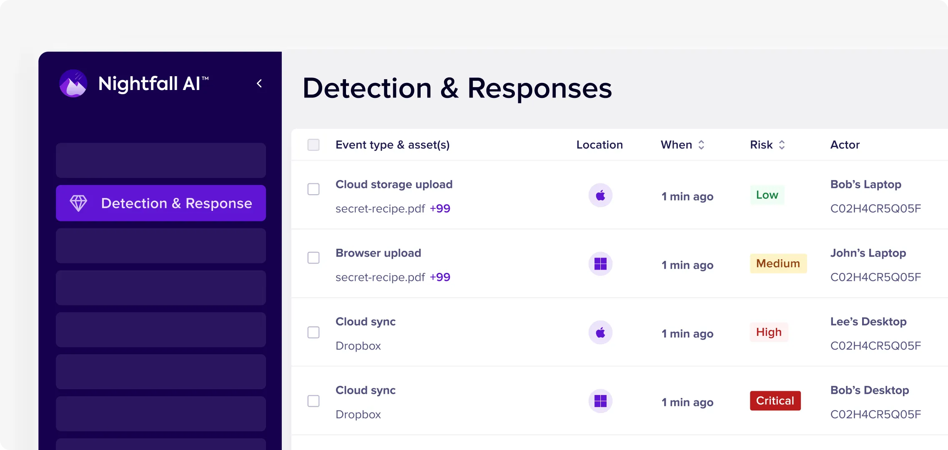The image size is (948, 450).
Task: Tick the Browser upload row checkbox
Action: tap(313, 258)
